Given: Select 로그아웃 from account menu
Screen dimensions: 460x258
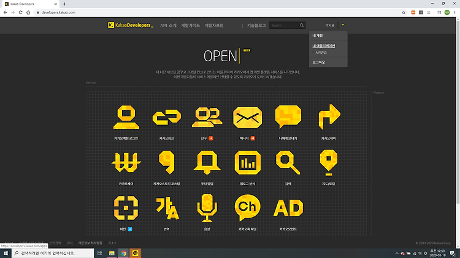Looking at the screenshot, I should click(318, 62).
